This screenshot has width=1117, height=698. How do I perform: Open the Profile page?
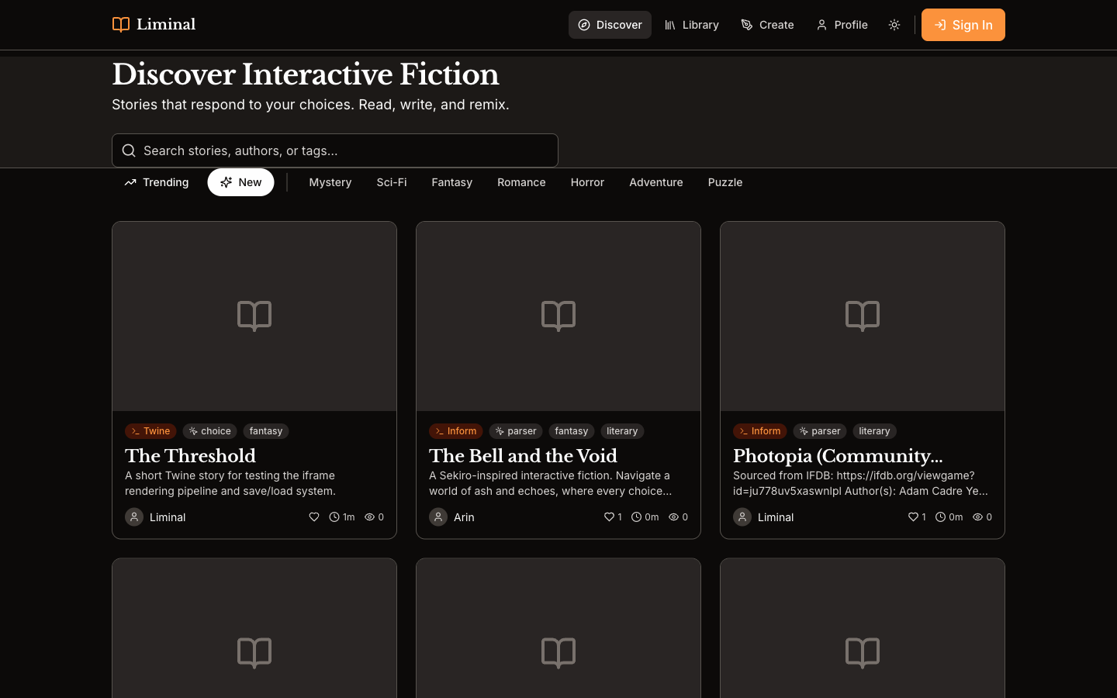tap(842, 25)
